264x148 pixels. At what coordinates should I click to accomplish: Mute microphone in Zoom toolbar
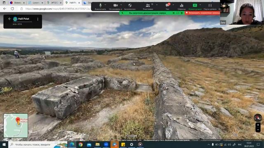[x=100, y=7]
